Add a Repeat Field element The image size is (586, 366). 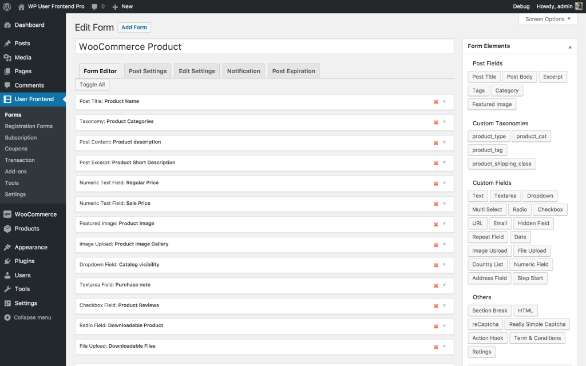click(488, 237)
